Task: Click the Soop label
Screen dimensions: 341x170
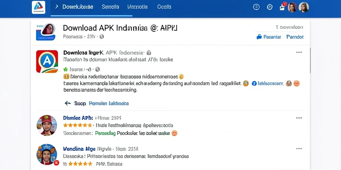Action: click(x=80, y=104)
